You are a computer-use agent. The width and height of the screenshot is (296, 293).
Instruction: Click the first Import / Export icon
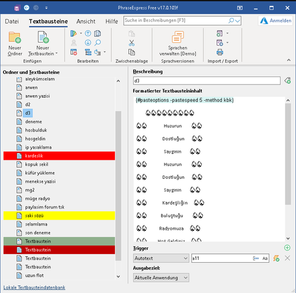pos(220,33)
